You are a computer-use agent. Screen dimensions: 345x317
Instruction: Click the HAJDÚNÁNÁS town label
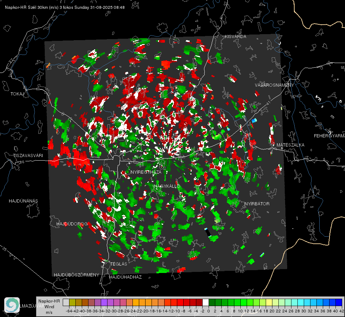click(x=23, y=201)
